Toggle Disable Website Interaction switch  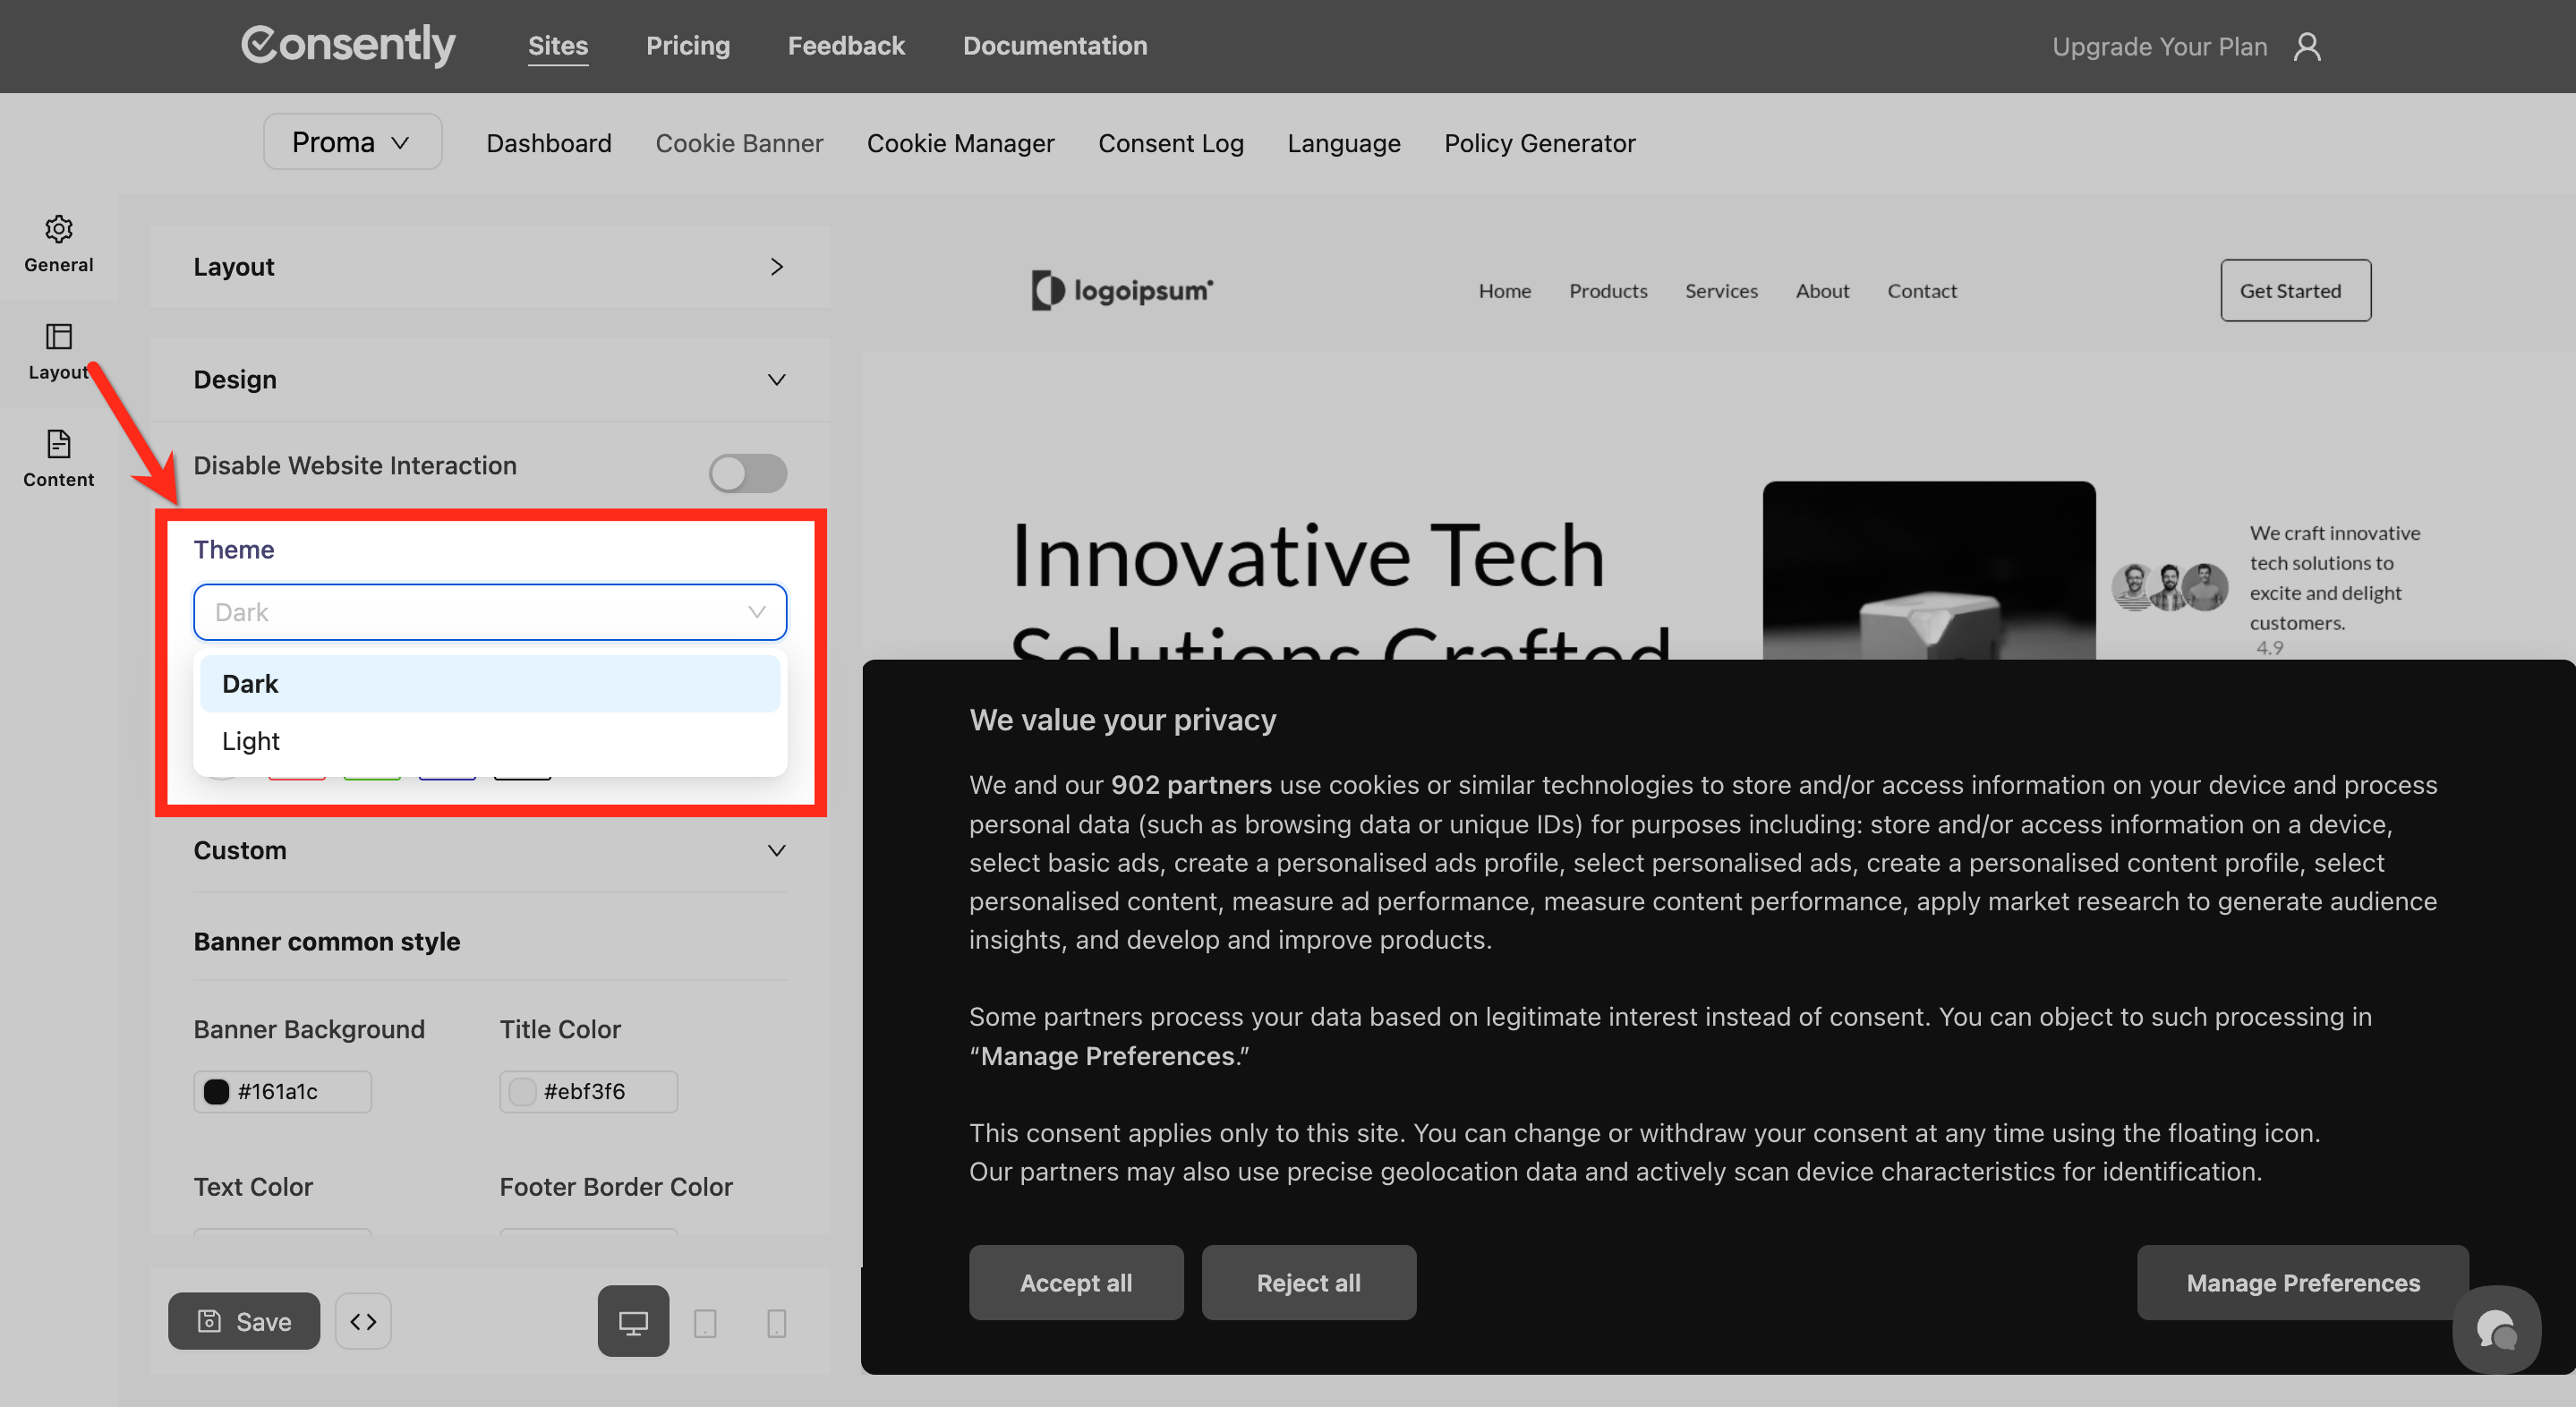(x=748, y=473)
